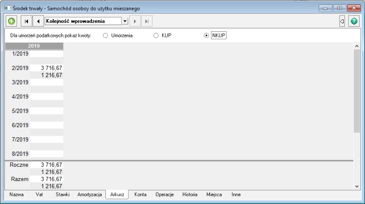
Task: Open help with green question mark icon
Action: [354, 21]
